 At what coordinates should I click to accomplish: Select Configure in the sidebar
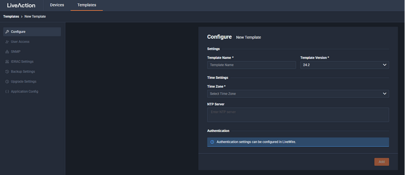pos(32,32)
